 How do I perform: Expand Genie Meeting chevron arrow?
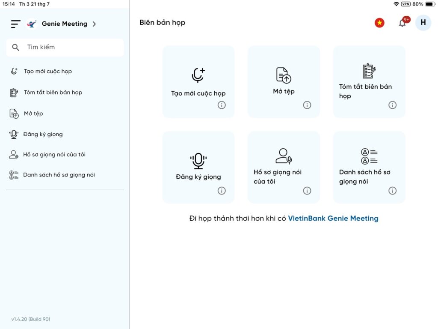[94, 24]
